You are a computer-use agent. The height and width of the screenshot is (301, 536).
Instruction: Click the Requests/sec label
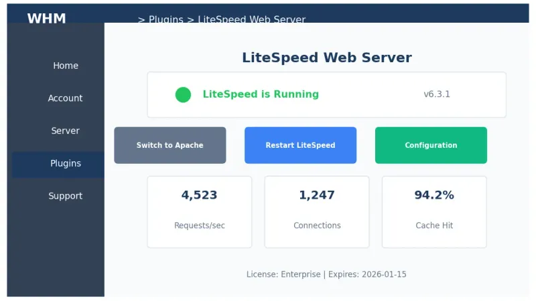[200, 225]
